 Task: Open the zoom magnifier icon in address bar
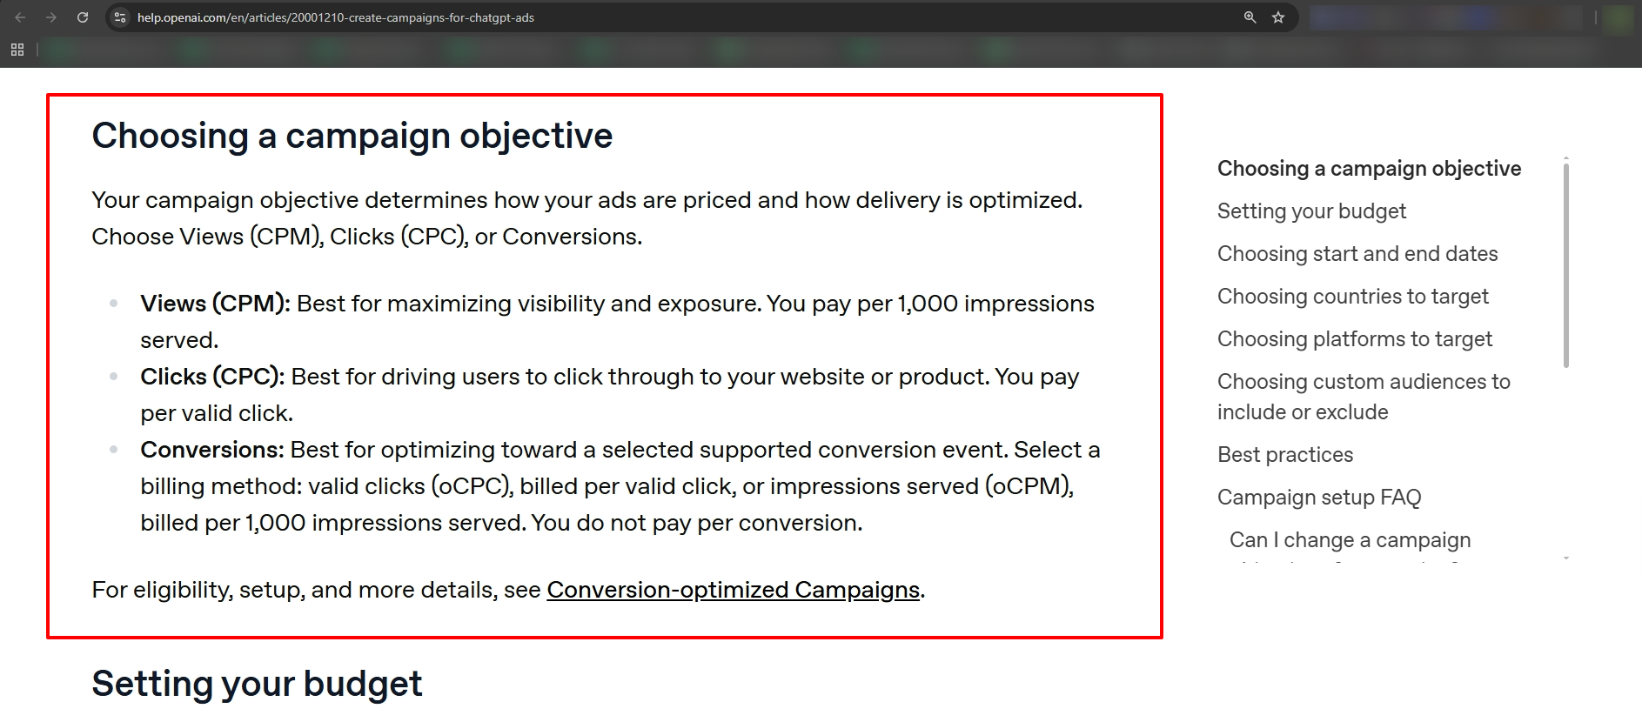tap(1250, 17)
